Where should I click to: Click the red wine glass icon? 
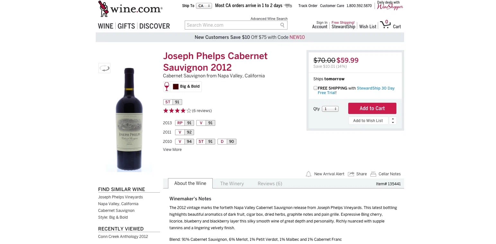[167, 86]
